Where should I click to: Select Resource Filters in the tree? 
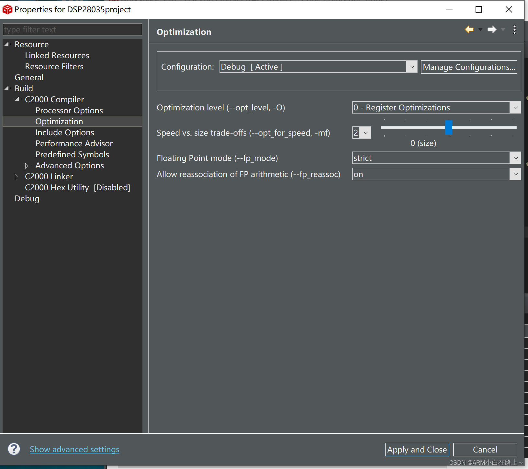(x=54, y=66)
